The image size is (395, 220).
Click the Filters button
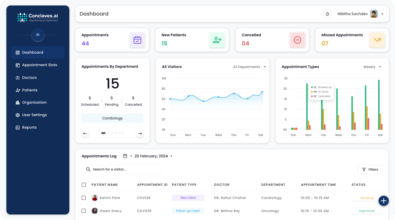click(x=370, y=169)
